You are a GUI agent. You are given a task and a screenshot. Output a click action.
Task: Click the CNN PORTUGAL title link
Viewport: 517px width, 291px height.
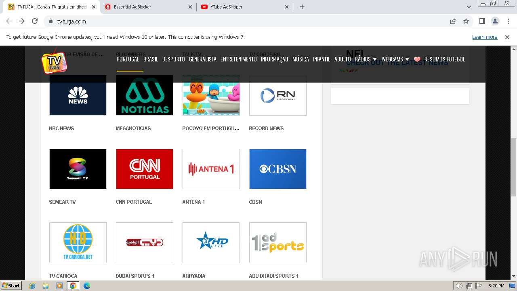[134, 202]
